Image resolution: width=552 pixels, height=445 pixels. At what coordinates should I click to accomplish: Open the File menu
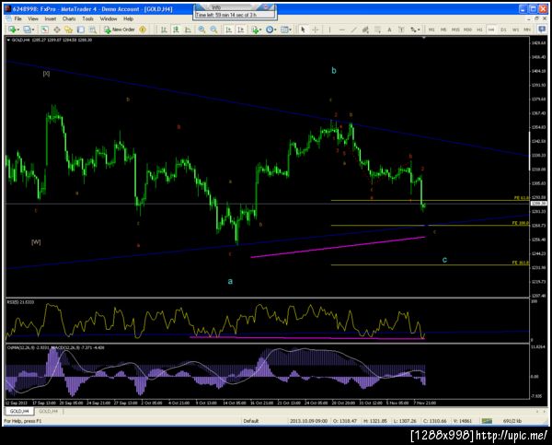point(17,18)
